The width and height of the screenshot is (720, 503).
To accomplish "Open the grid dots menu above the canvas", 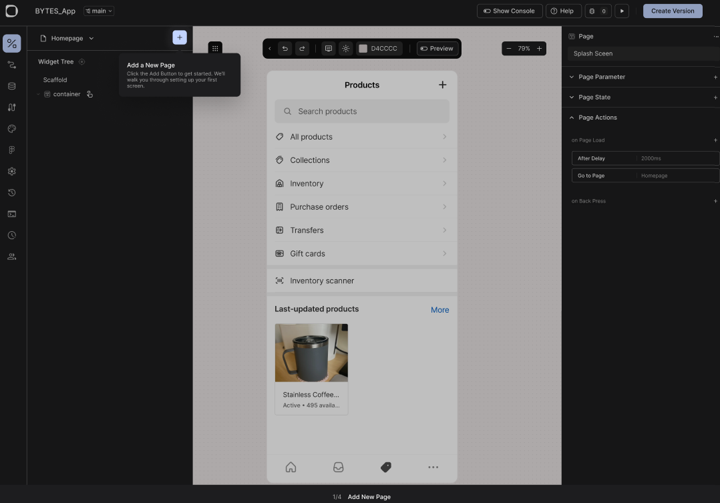I will coord(215,48).
